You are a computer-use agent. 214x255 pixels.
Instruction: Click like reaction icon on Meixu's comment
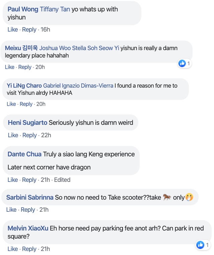tap(182, 63)
